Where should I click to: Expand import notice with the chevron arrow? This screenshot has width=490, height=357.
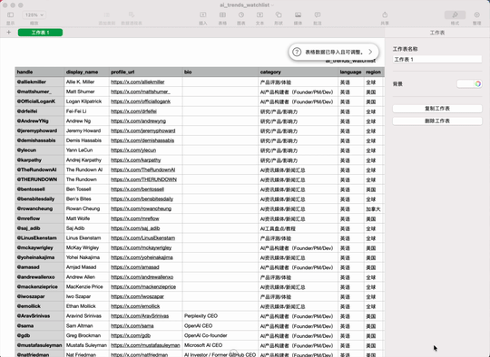coord(370,52)
